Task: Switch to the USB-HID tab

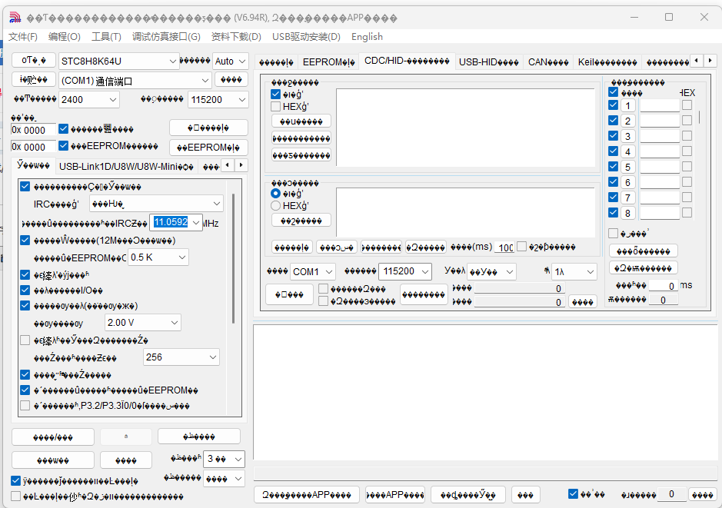Action: 488,61
